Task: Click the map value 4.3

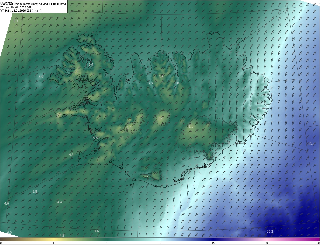Action: coord(71,155)
